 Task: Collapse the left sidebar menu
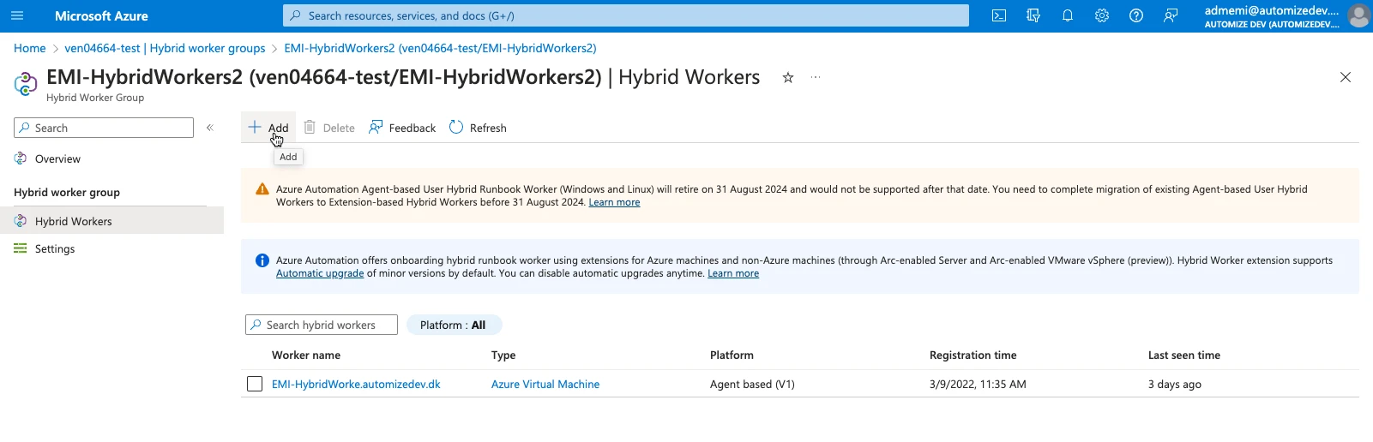coord(209,128)
